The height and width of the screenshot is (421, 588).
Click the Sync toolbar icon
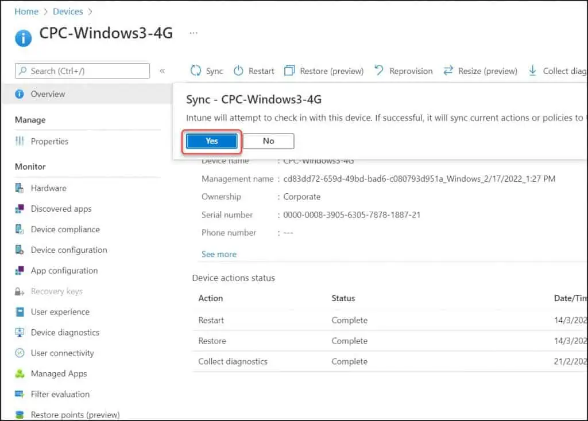pos(196,71)
